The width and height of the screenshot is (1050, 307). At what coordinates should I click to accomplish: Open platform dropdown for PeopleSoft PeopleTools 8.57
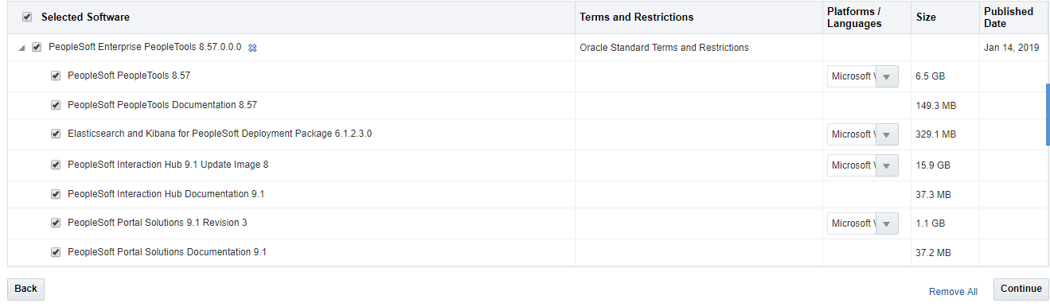tap(863, 76)
